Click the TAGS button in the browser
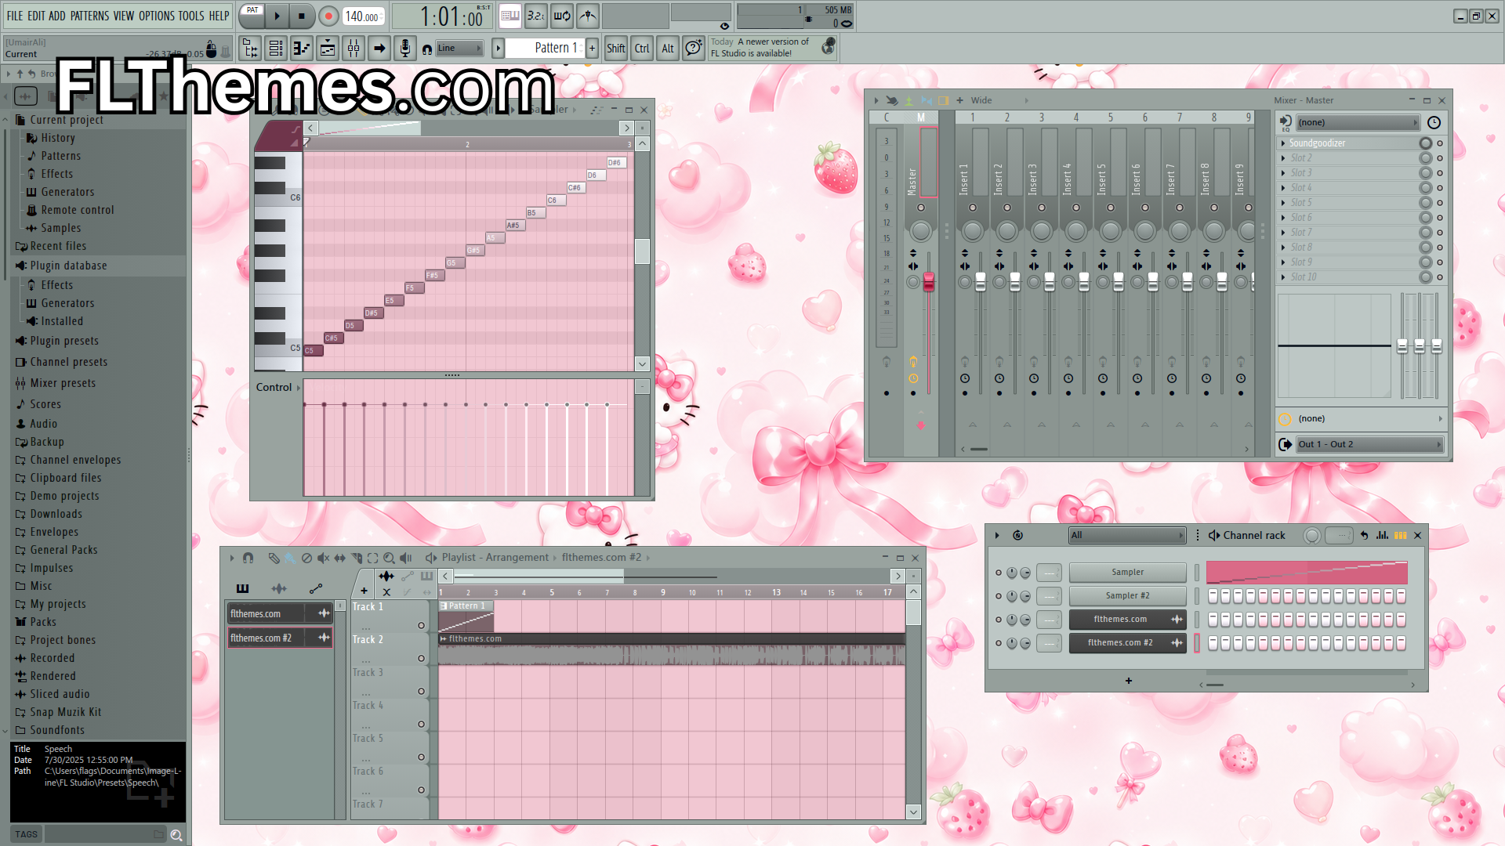Image resolution: width=1505 pixels, height=846 pixels. 26,835
